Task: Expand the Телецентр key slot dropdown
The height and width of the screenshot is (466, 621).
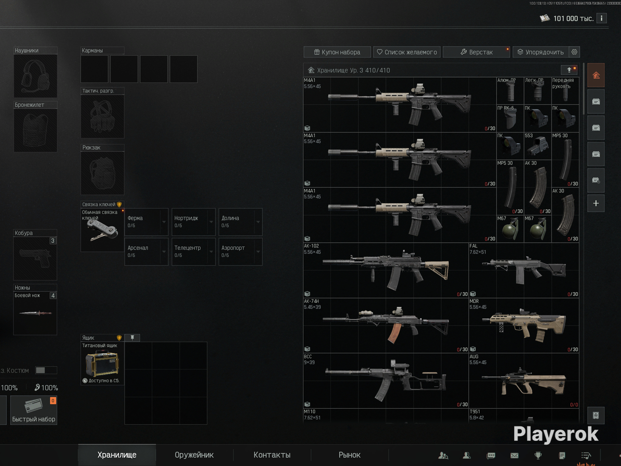Action: (211, 252)
